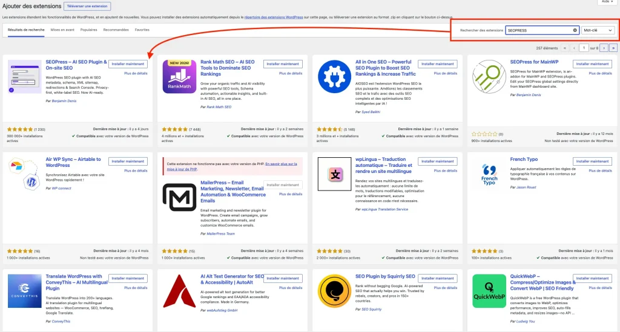Open Plus de détails for MailerPress

pyautogui.click(x=291, y=194)
